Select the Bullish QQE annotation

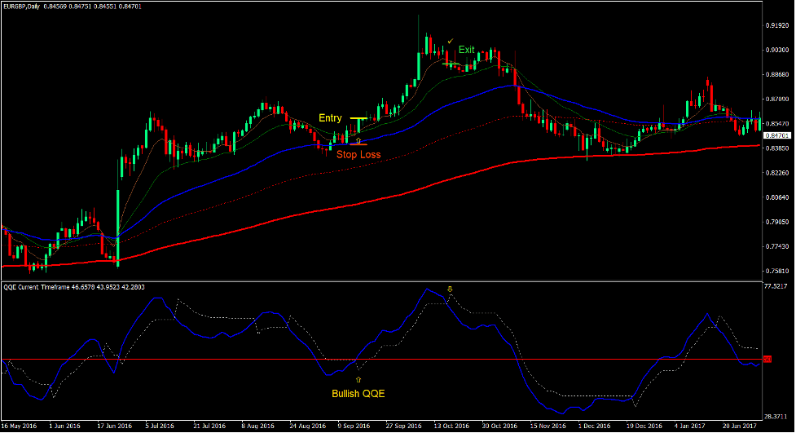click(x=358, y=394)
